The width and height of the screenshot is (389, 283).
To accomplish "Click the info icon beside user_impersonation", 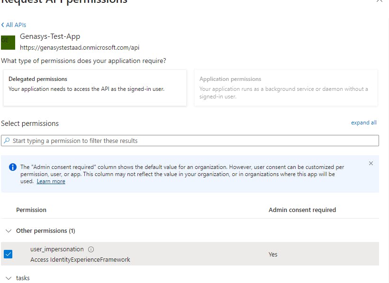I will point(91,249).
